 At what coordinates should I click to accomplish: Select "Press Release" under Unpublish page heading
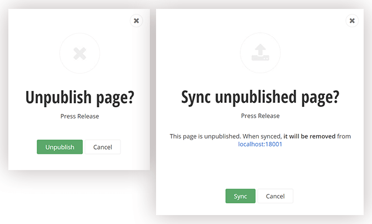(x=80, y=116)
